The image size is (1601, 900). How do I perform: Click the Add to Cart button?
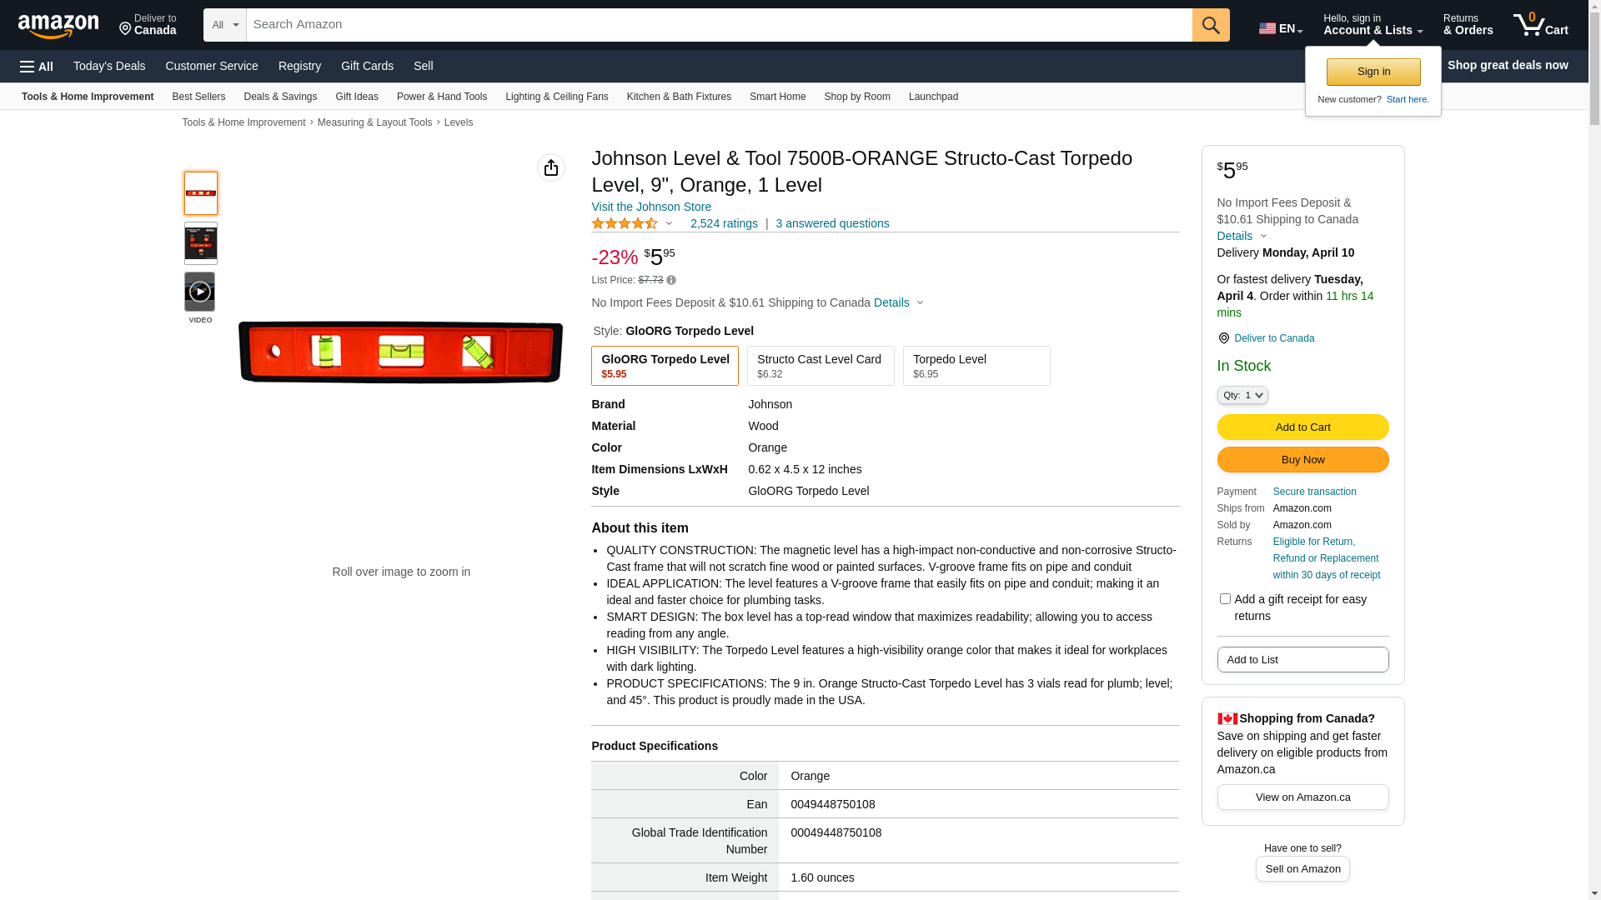pyautogui.click(x=1302, y=427)
